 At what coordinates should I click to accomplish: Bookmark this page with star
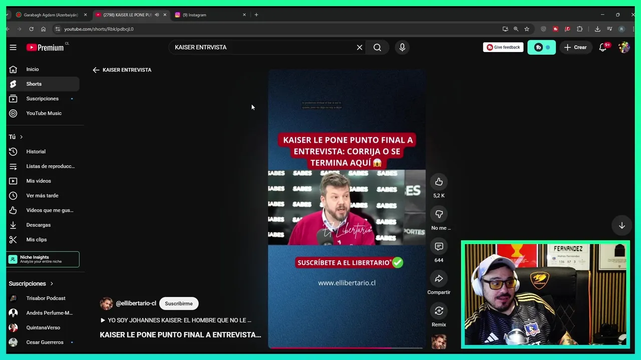coord(527,29)
